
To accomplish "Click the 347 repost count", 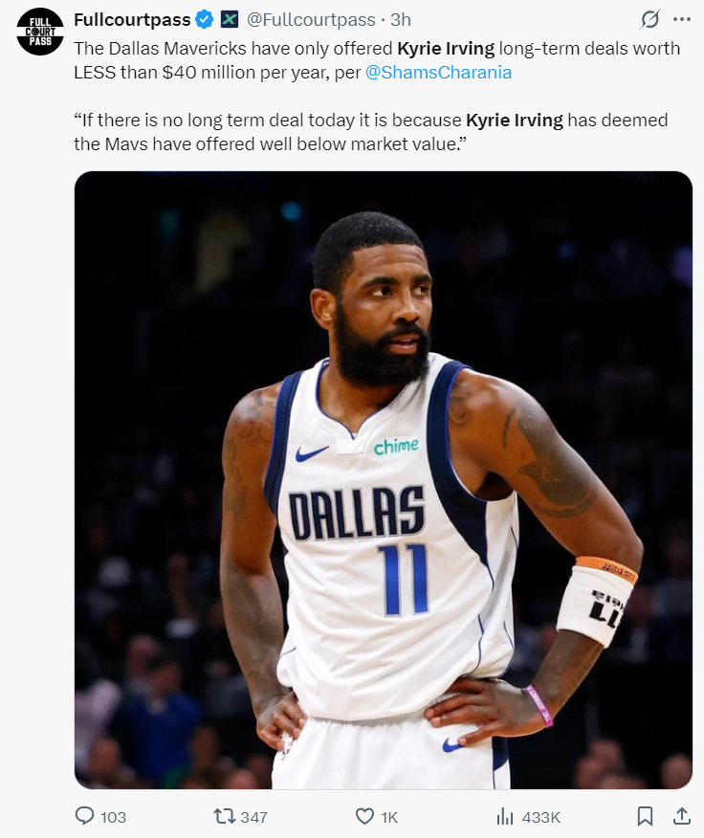I will 253,817.
